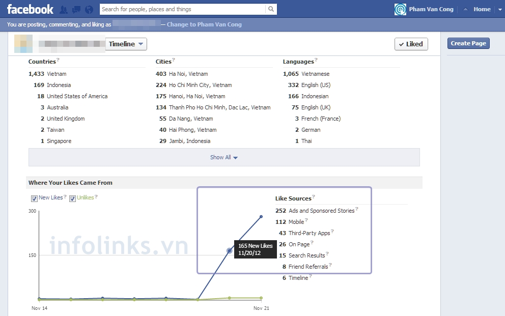Toggle the New Likes checkbox
The image size is (505, 316).
[x=34, y=198]
